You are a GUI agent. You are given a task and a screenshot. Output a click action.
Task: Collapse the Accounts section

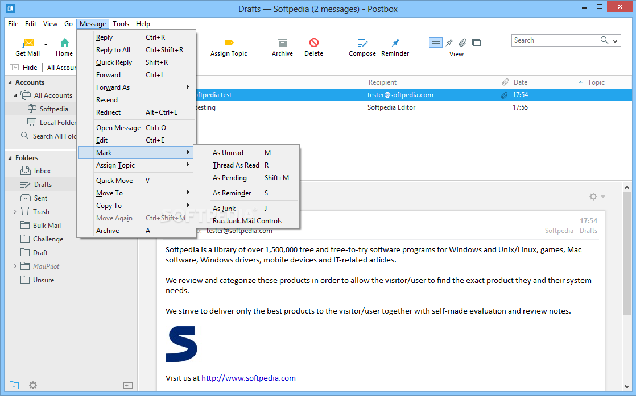tap(10, 82)
